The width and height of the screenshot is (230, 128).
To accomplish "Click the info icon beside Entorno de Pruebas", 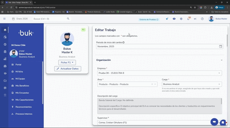I will [158, 19].
